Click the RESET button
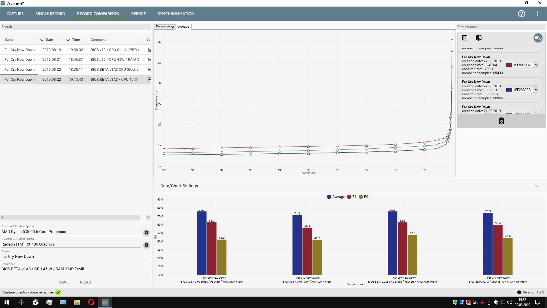547x308 pixels. 86,282
